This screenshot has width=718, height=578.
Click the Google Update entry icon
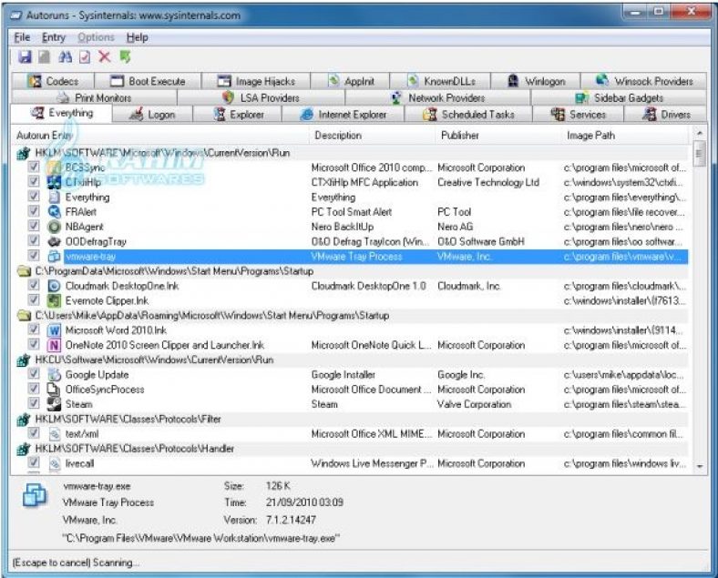point(54,374)
